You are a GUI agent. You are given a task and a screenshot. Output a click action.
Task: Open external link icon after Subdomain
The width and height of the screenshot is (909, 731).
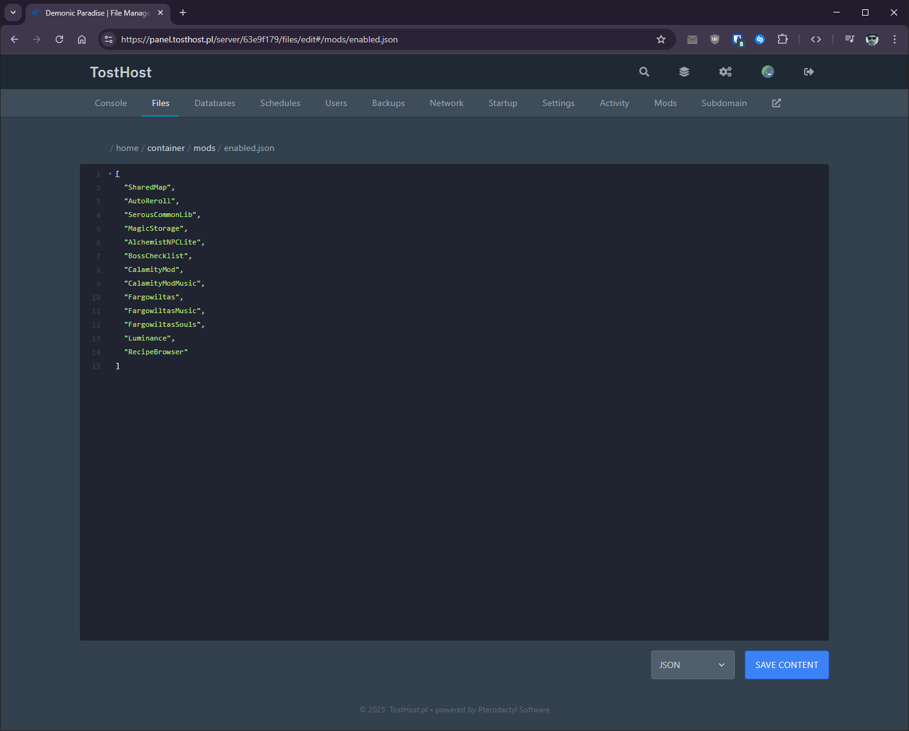pyautogui.click(x=777, y=103)
